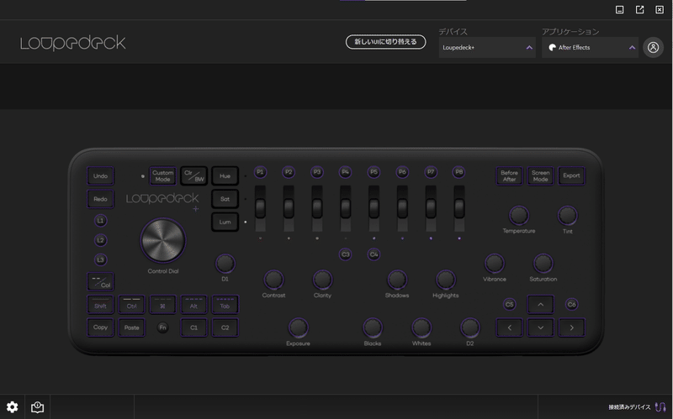Toggle the Screen Mode key

[x=540, y=176]
